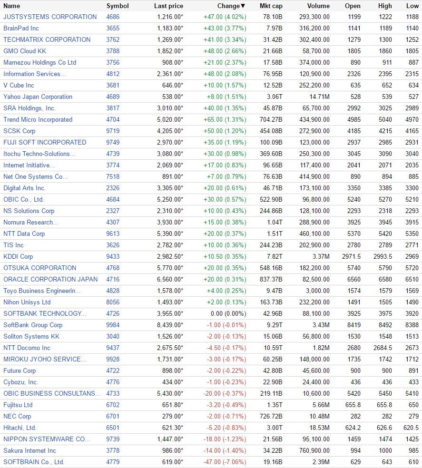This screenshot has width=422, height=468.
Task: Click ticker symbol 9433
Action: click(x=113, y=256)
